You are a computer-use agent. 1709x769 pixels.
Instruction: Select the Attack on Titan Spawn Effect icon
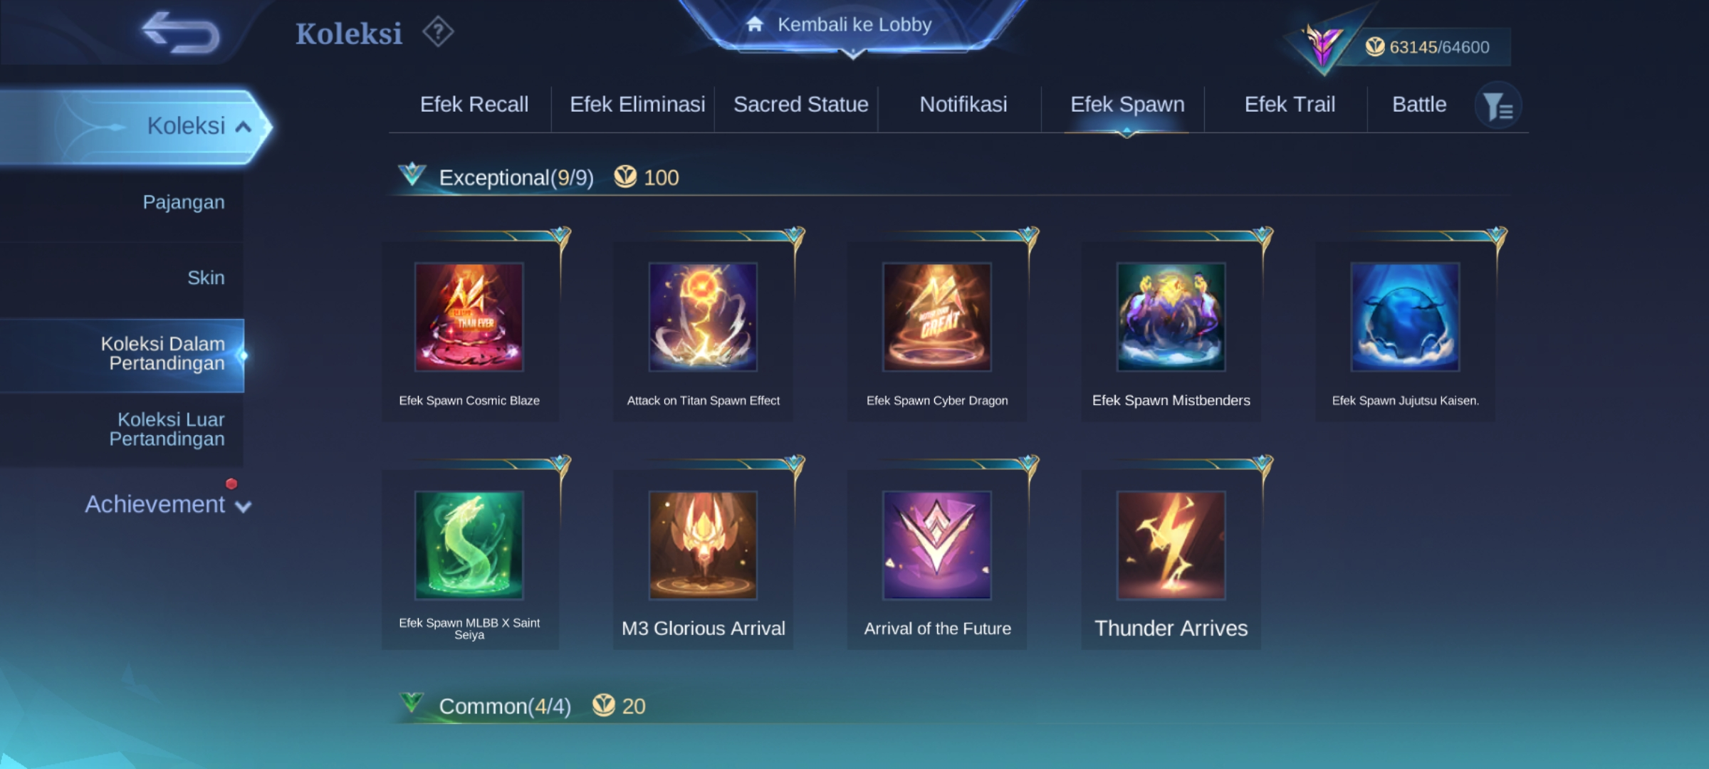pos(703,317)
